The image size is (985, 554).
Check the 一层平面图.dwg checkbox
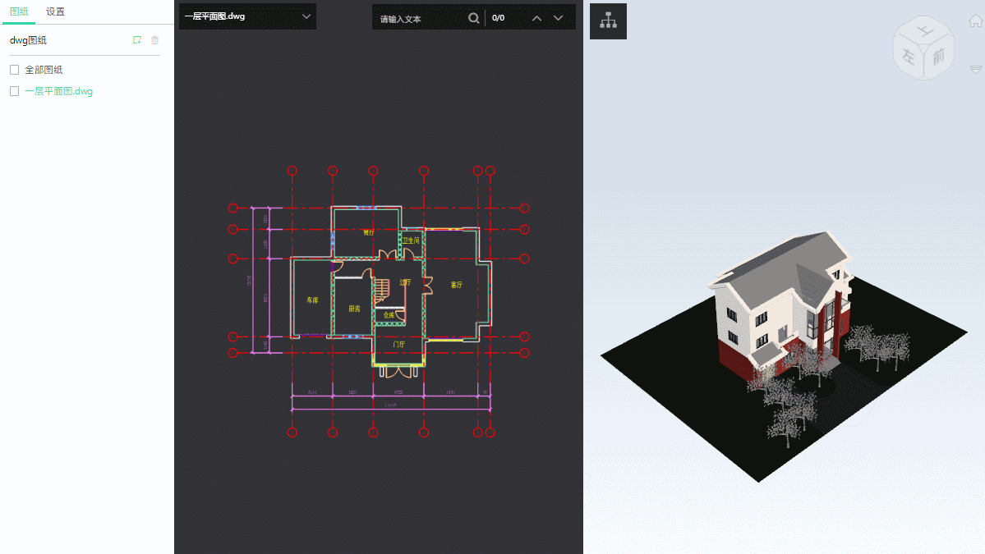pos(14,92)
